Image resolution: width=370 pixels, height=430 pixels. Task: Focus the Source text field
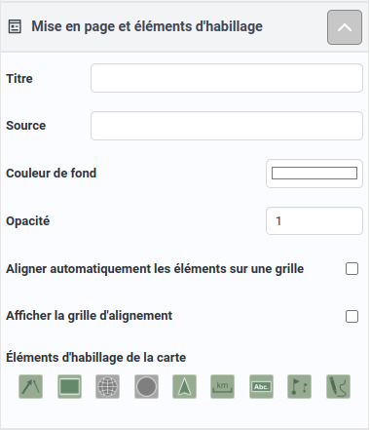(x=227, y=126)
